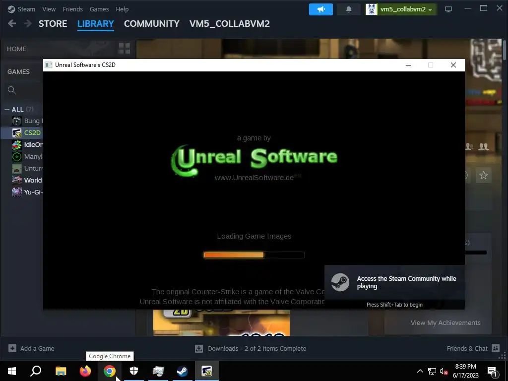Open the COMMUNITY tab
Image resolution: width=508 pixels, height=381 pixels.
click(152, 24)
